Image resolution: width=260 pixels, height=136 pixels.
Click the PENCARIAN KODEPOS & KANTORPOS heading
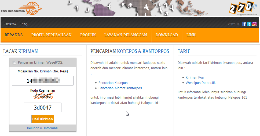click(x=130, y=51)
